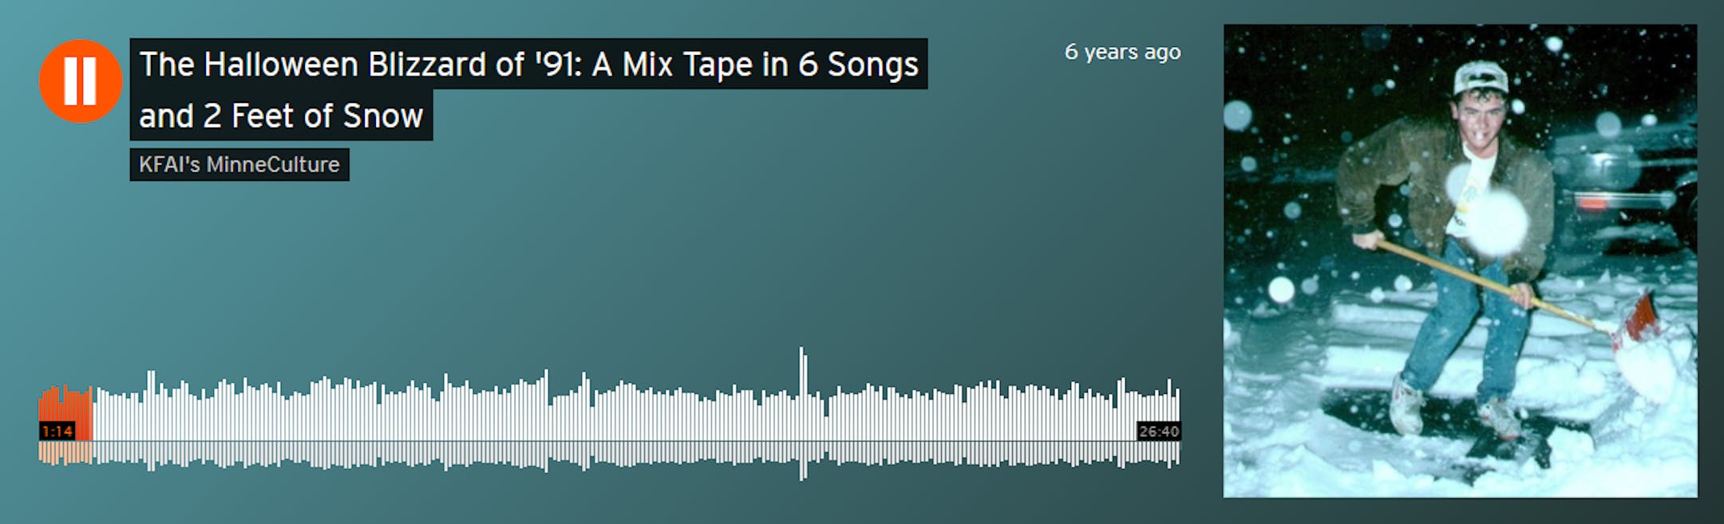The height and width of the screenshot is (524, 1724).
Task: Visit the KFAI's MinneCulture profile link
Action: tap(239, 164)
